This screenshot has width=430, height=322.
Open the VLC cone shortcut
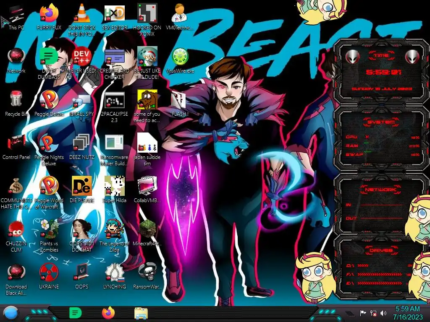coord(82,20)
